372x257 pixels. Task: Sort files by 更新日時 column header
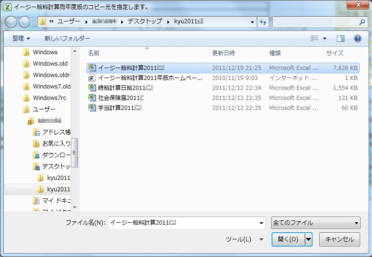[x=224, y=53]
